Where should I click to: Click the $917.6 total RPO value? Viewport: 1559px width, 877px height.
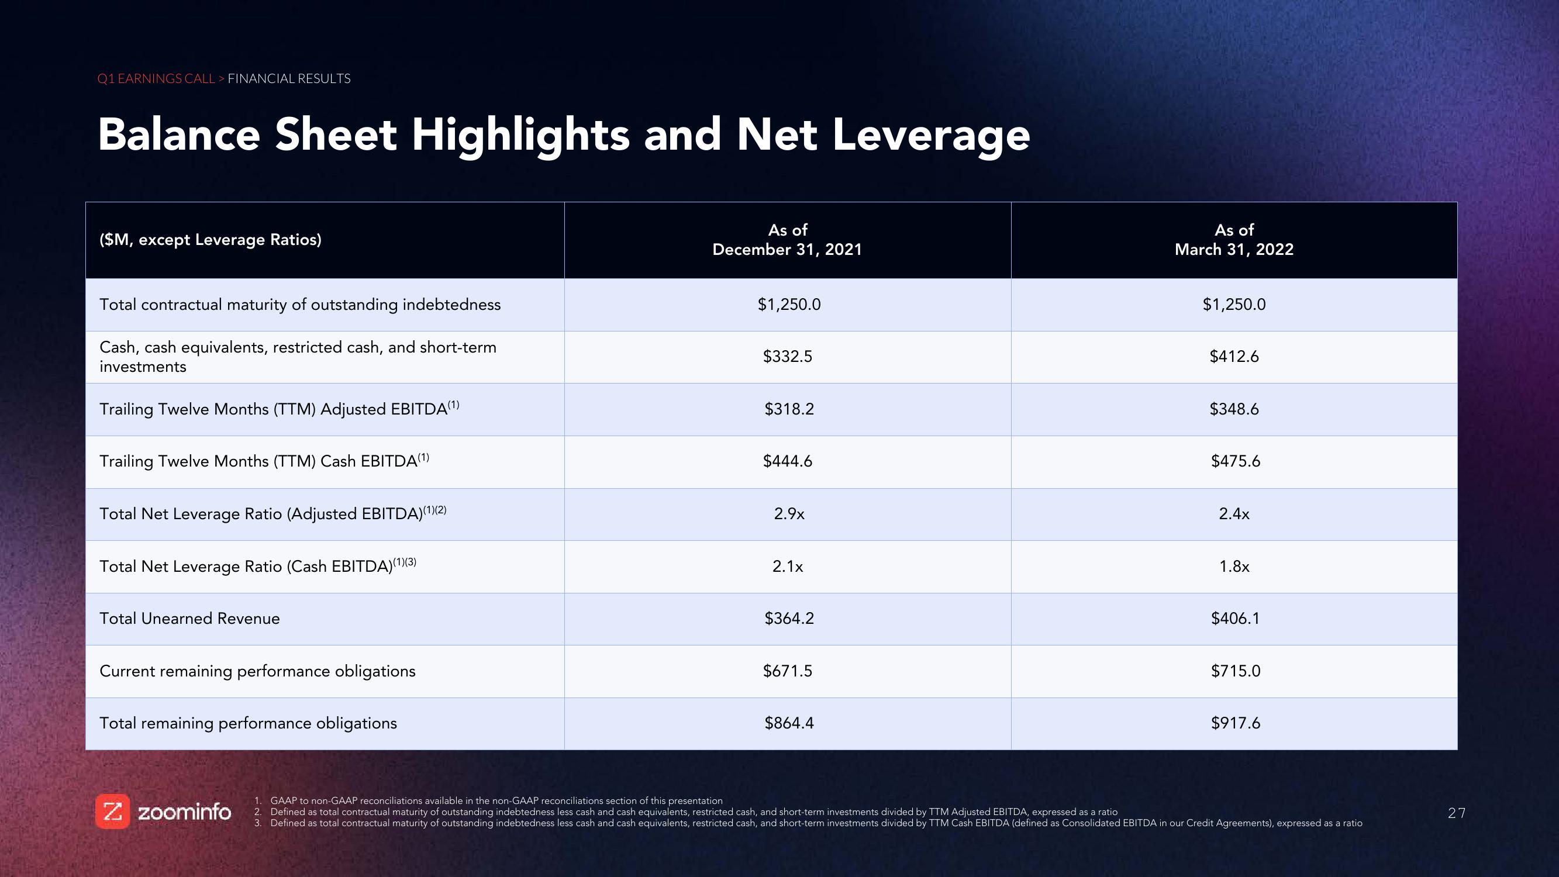(1235, 723)
